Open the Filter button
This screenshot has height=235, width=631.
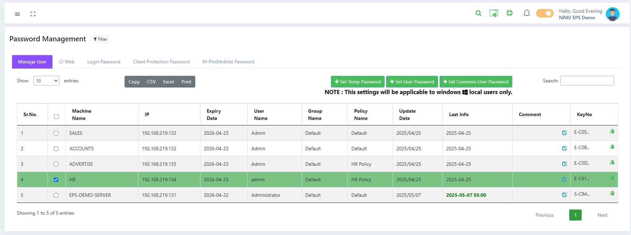tap(100, 39)
